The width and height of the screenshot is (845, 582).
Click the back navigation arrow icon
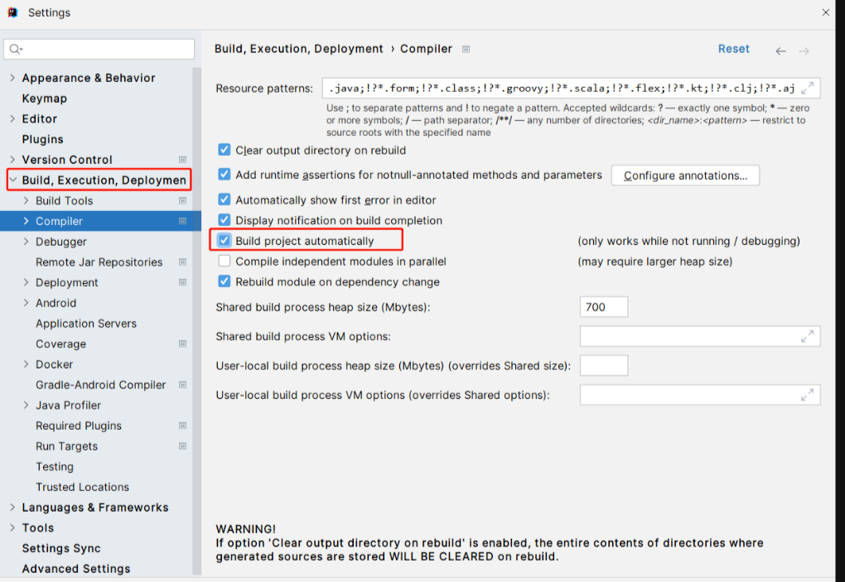(780, 51)
